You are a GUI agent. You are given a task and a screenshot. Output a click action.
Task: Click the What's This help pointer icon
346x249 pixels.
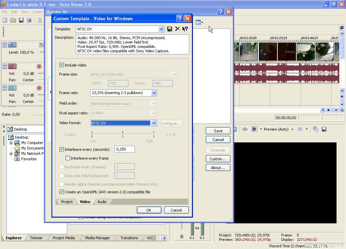(x=185, y=29)
